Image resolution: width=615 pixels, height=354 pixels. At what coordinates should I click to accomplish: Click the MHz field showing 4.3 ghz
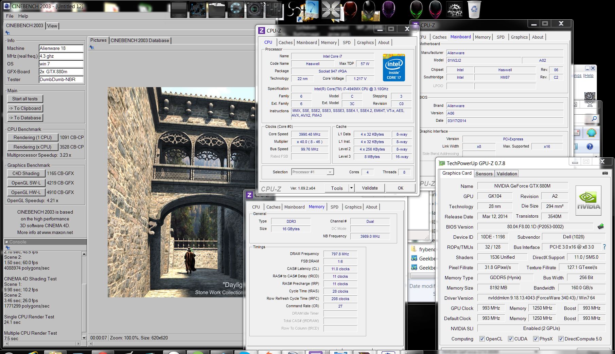tap(61, 56)
